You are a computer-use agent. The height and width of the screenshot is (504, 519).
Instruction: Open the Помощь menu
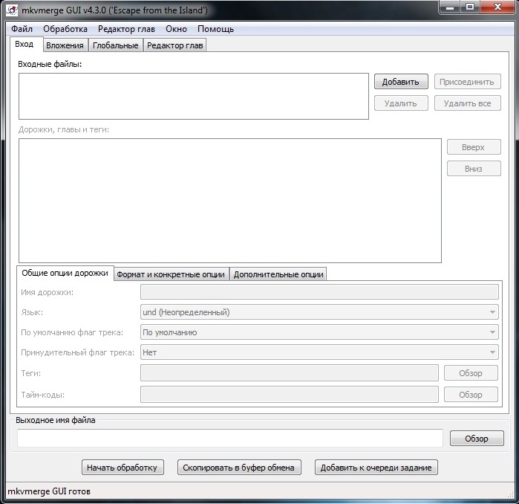pyautogui.click(x=215, y=29)
